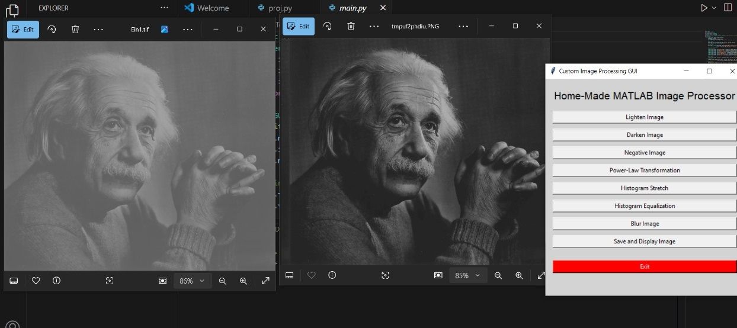The height and width of the screenshot is (328, 737).
Task: Rotate the image in Ein1.tif window
Action: 52,29
